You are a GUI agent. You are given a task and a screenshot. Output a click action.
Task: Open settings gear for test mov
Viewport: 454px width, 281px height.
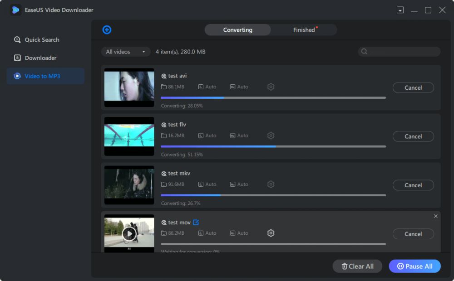point(271,233)
